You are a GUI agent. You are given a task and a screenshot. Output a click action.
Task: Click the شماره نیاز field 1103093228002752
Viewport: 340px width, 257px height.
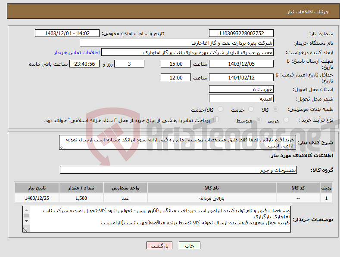[x=241, y=34]
